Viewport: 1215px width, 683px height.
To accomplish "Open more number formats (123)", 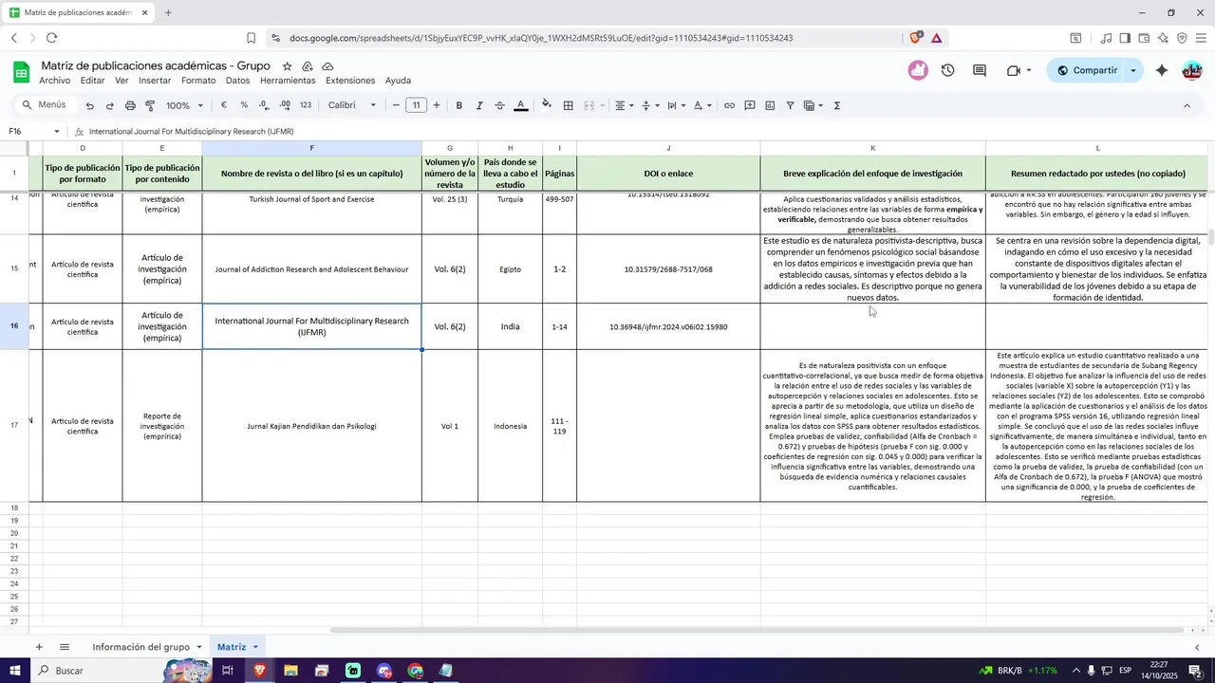I will 306,105.
